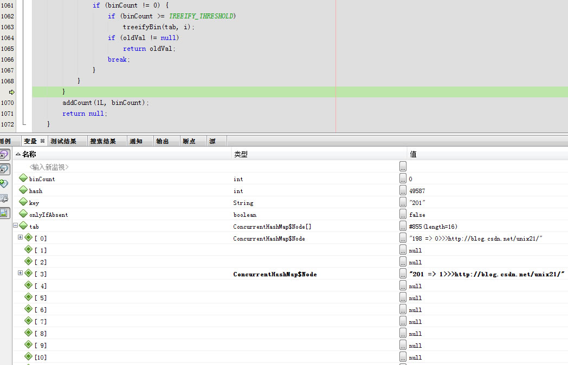Viewport: 568px width, 365px height.
Task: Click the <输入新监视> watch input field
Action: pos(49,167)
